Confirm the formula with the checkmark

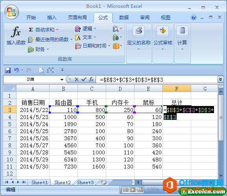coord(84,79)
